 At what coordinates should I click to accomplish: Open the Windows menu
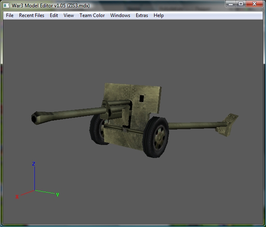[120, 15]
